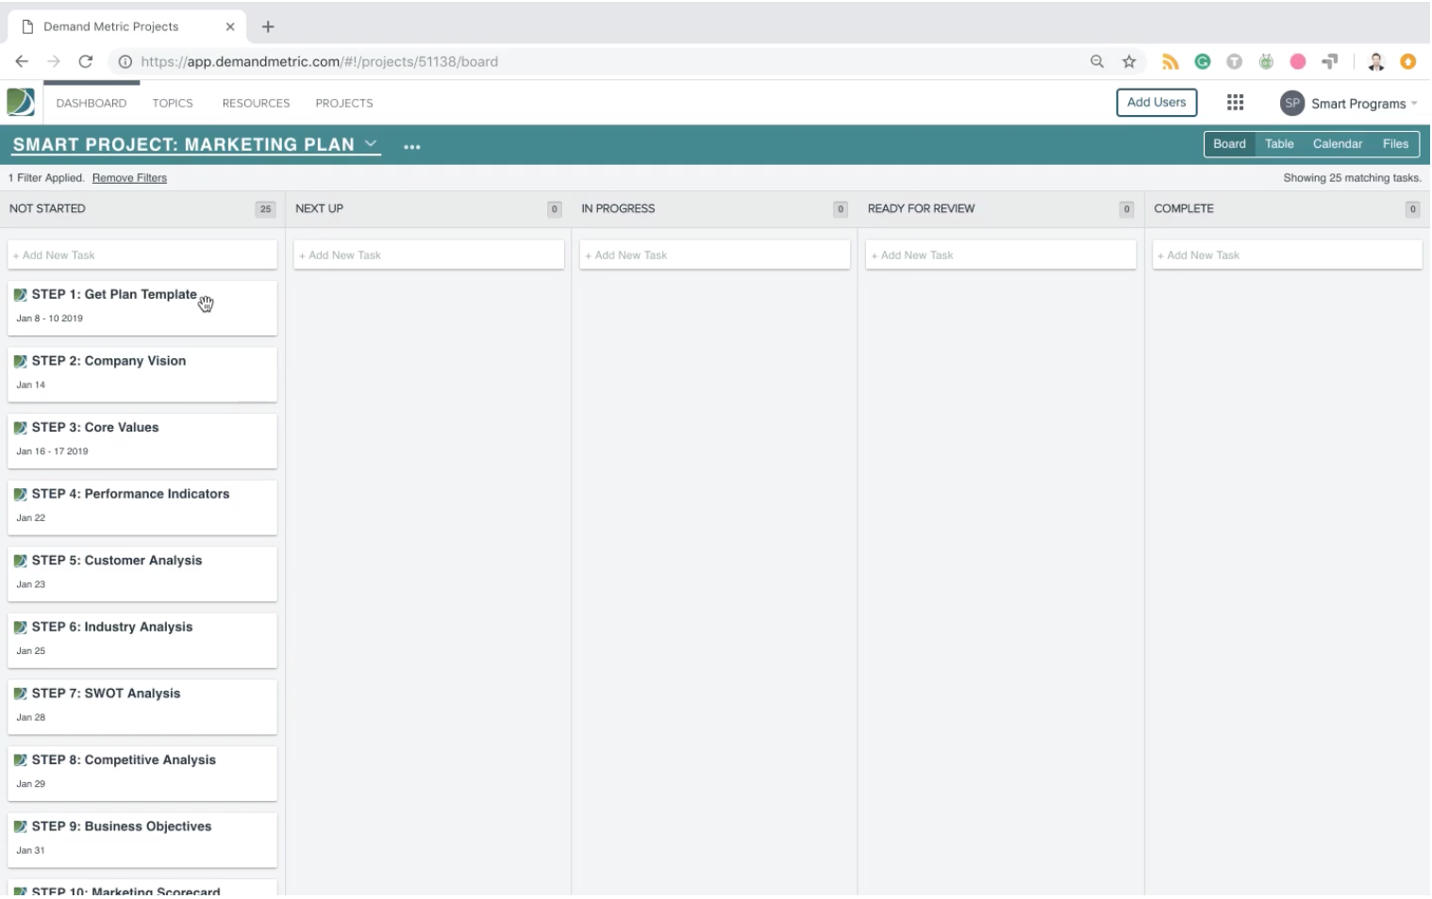
Task: Open STEP 5: Customer Analysis task
Action: pos(142,574)
